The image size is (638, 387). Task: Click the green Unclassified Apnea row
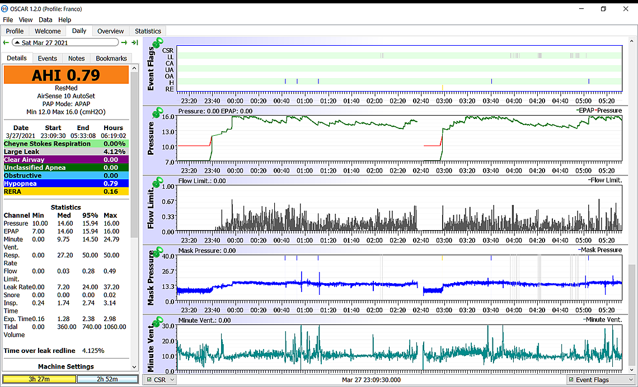(x=66, y=168)
